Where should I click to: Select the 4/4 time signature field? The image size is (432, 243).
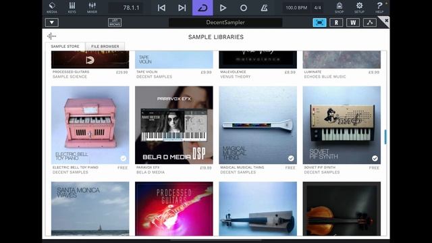pyautogui.click(x=317, y=7)
